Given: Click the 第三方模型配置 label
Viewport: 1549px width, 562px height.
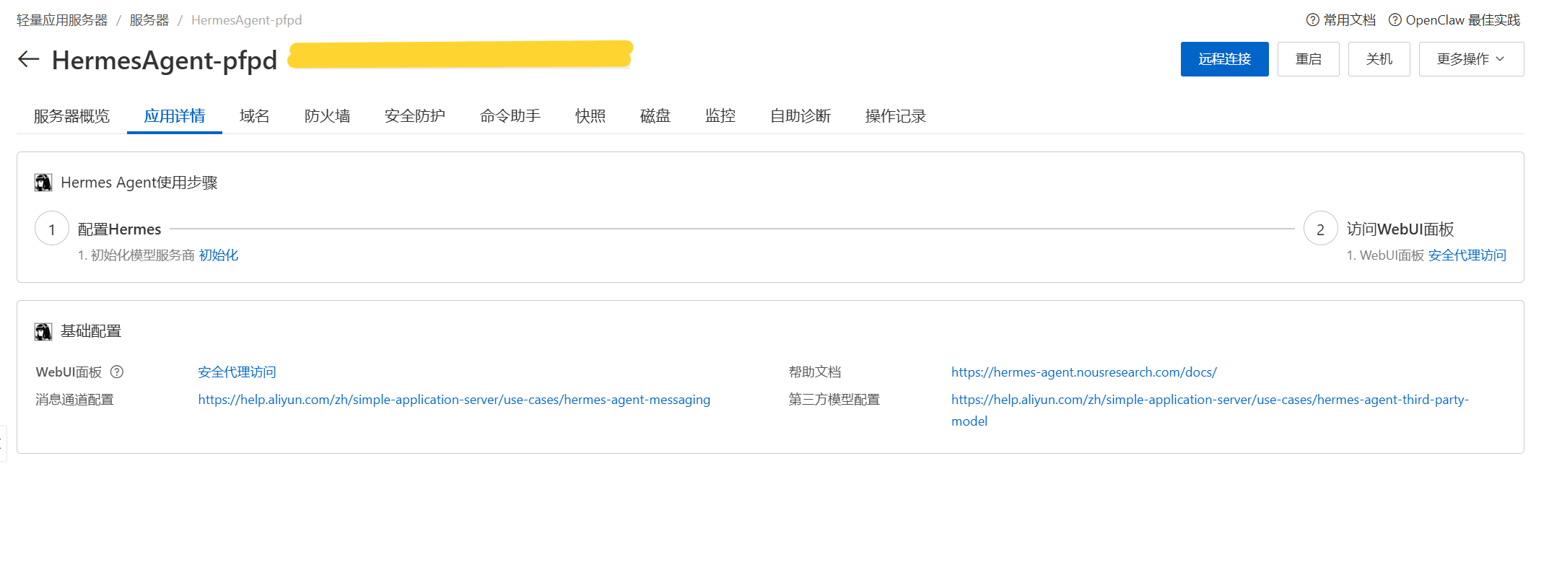Looking at the screenshot, I should [x=834, y=400].
